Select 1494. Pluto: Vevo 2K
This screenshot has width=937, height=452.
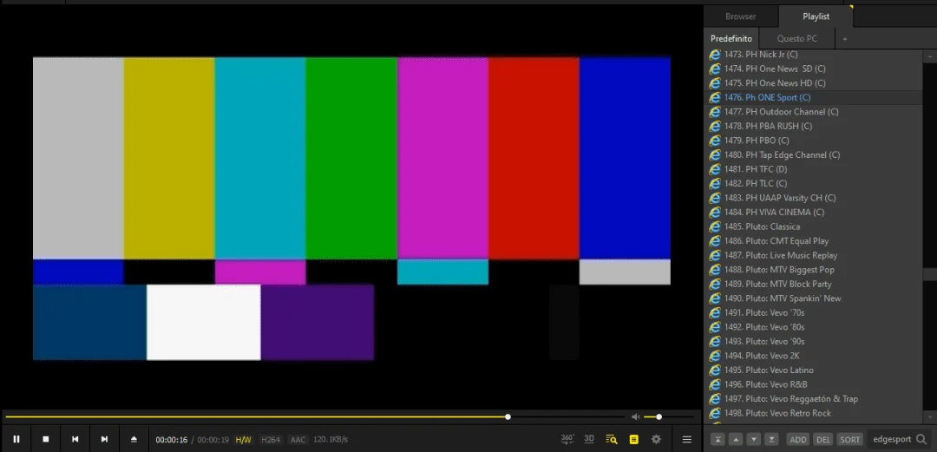pyautogui.click(x=813, y=356)
